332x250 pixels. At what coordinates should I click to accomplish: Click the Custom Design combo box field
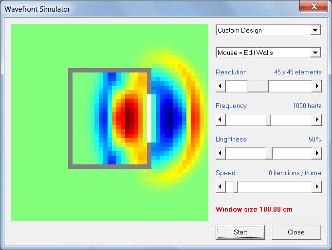[268, 30]
